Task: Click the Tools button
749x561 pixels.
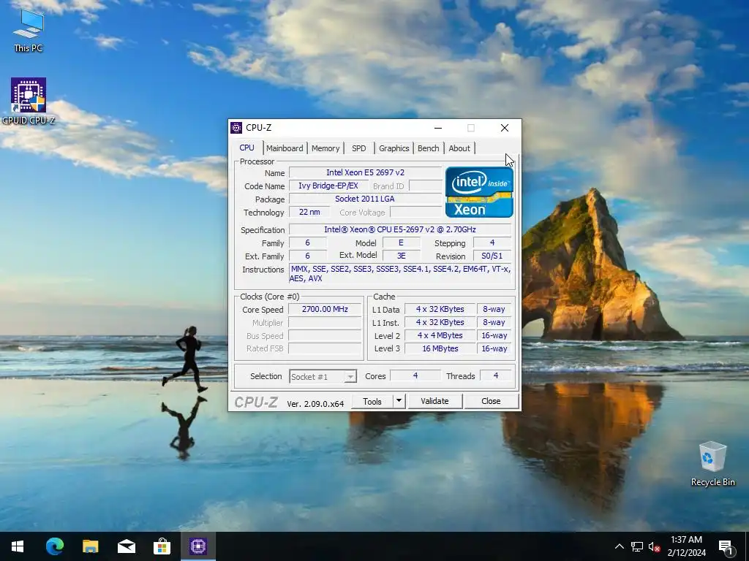Action: tap(372, 402)
